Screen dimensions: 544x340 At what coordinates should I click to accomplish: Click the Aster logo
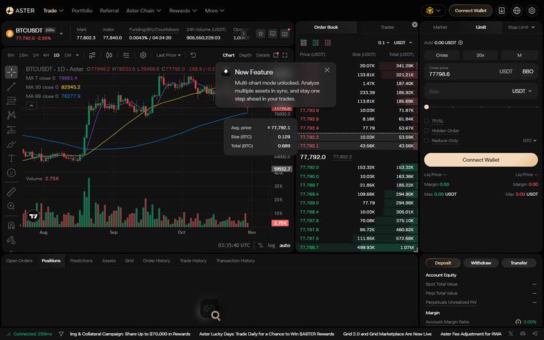coord(20,11)
